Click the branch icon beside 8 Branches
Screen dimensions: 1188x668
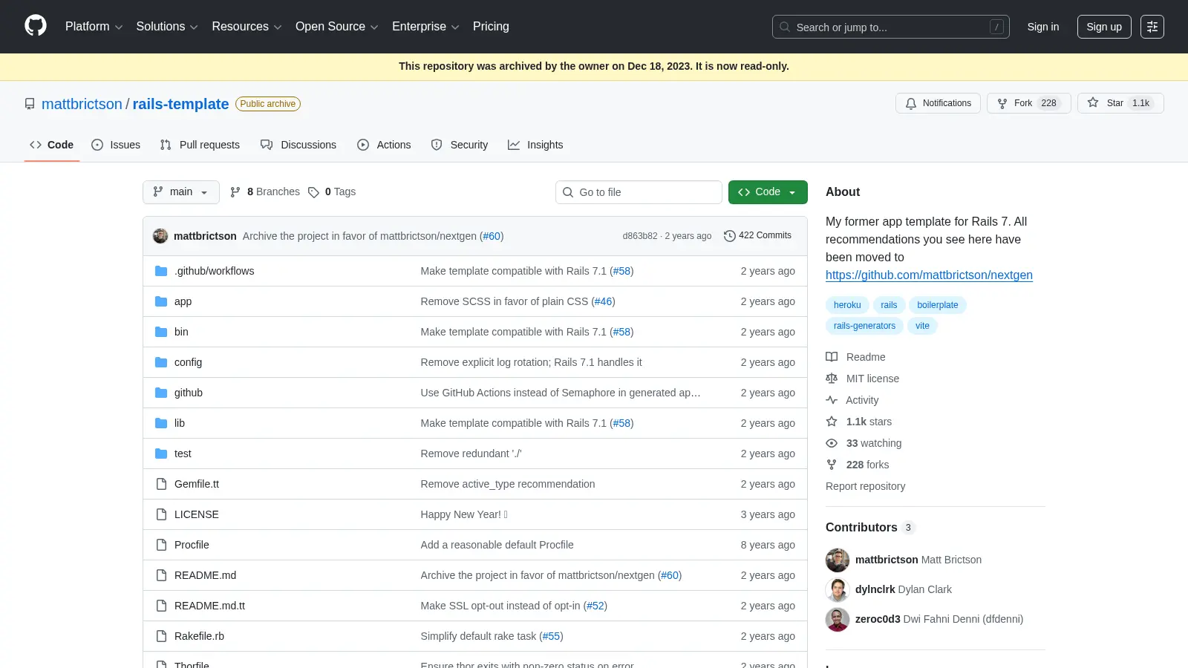coord(235,192)
